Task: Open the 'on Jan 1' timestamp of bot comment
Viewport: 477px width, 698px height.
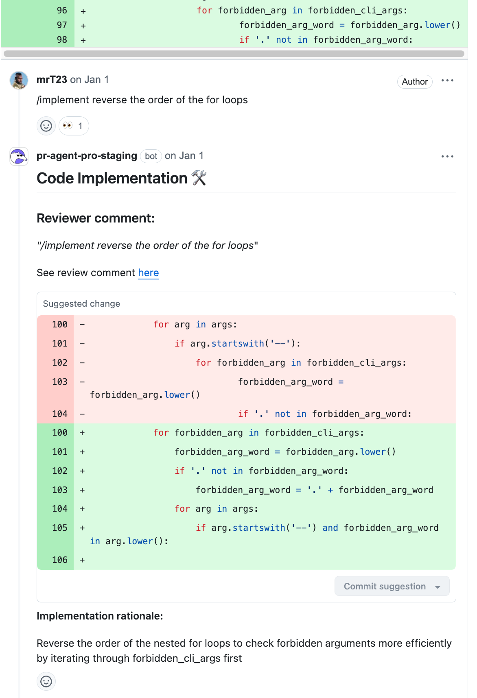Action: click(184, 156)
